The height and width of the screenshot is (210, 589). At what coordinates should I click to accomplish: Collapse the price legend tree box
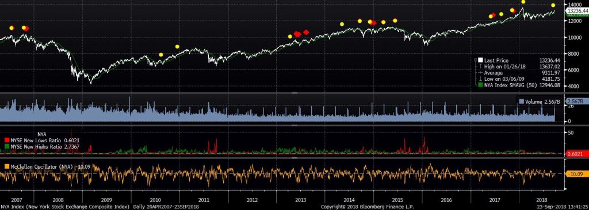[x=476, y=60]
